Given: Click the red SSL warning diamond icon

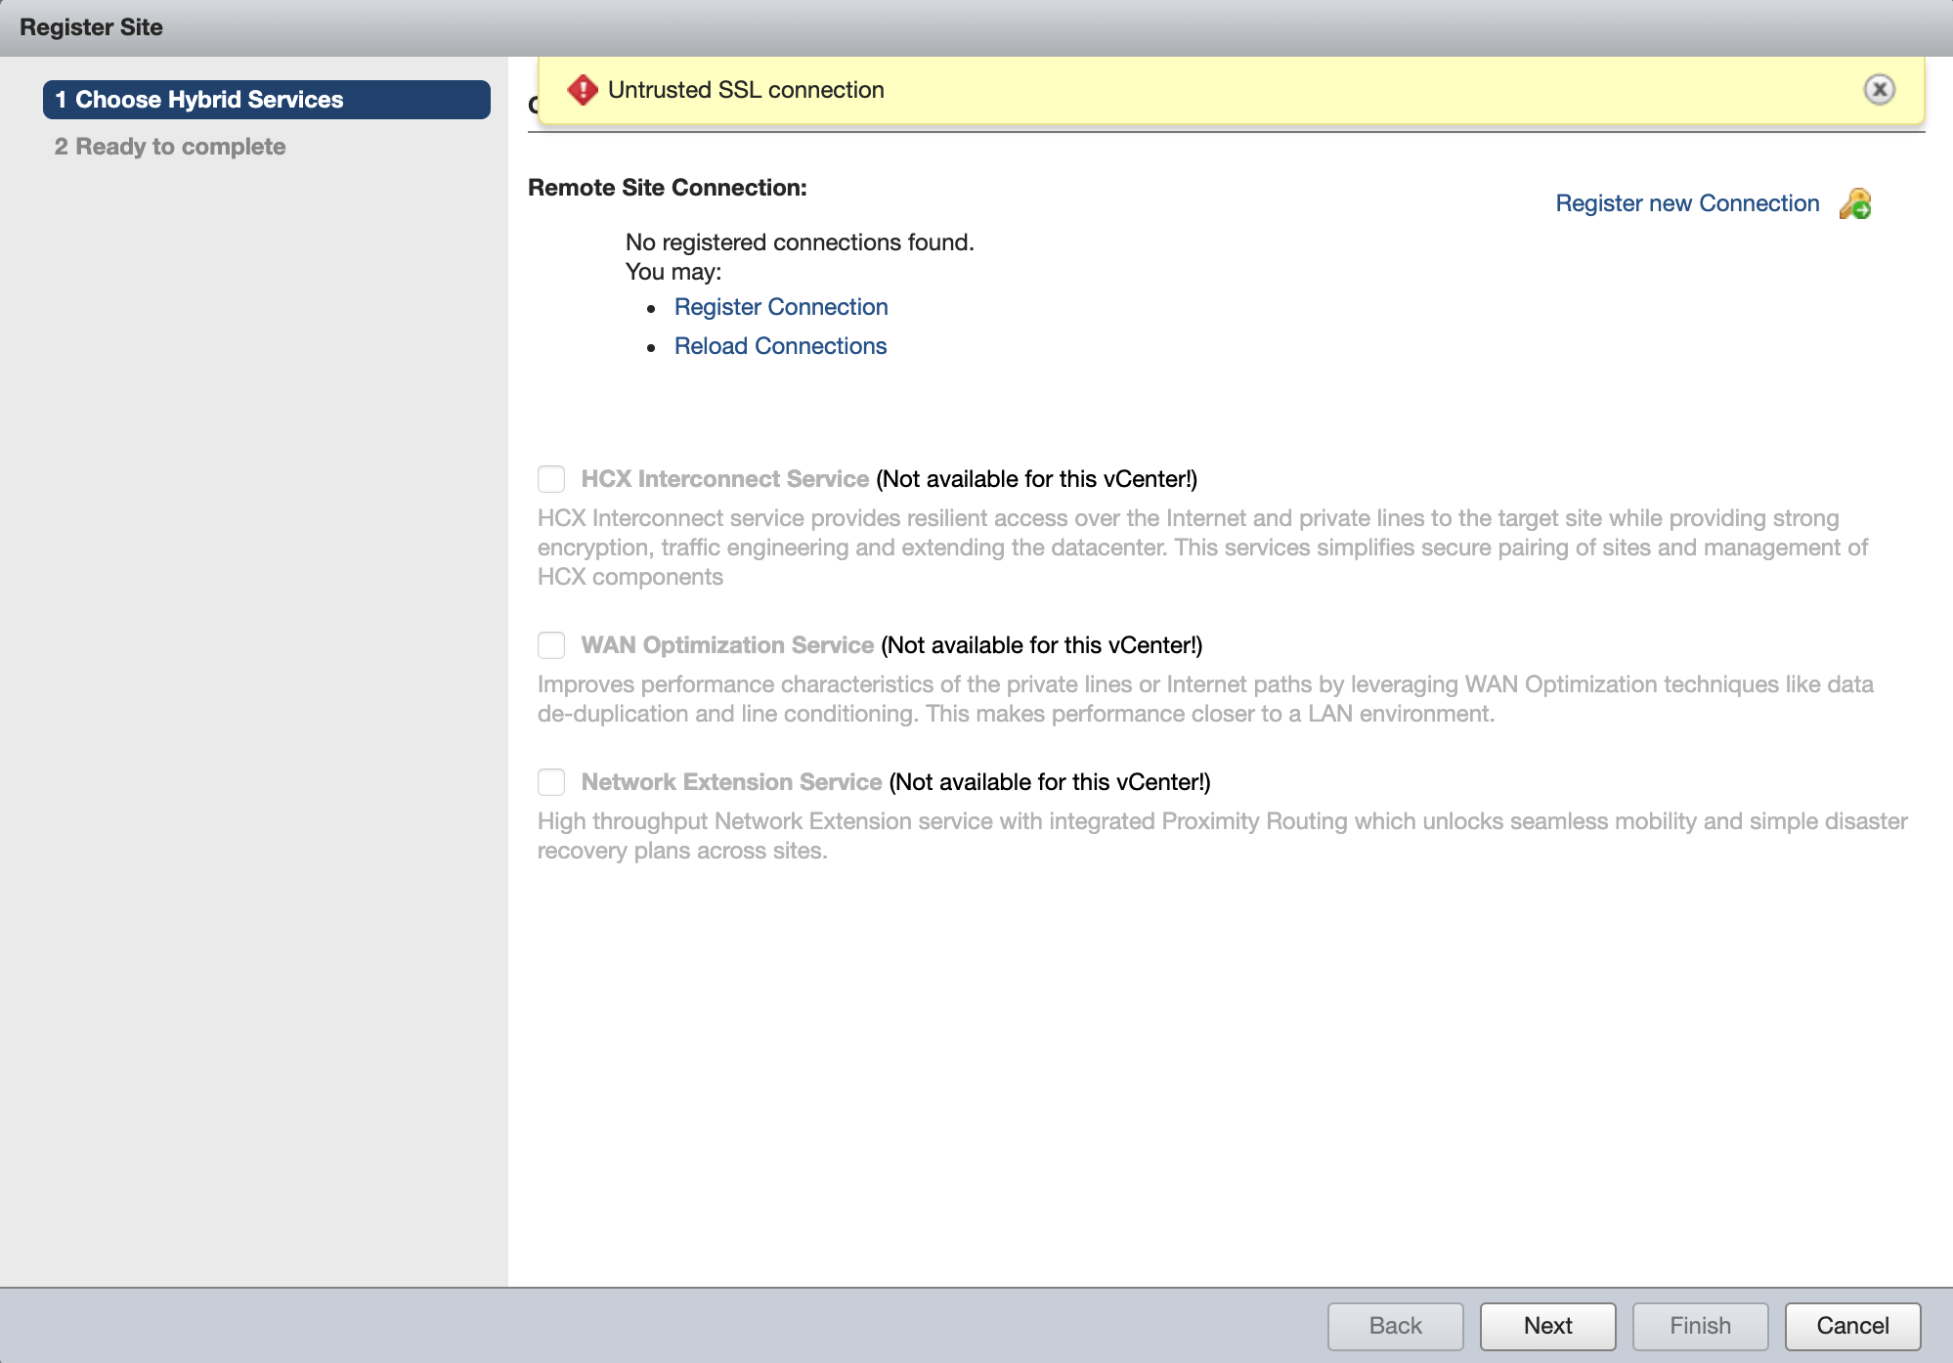Looking at the screenshot, I should click(583, 90).
